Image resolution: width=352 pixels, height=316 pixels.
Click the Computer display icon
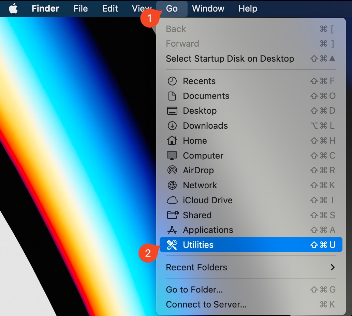(172, 156)
